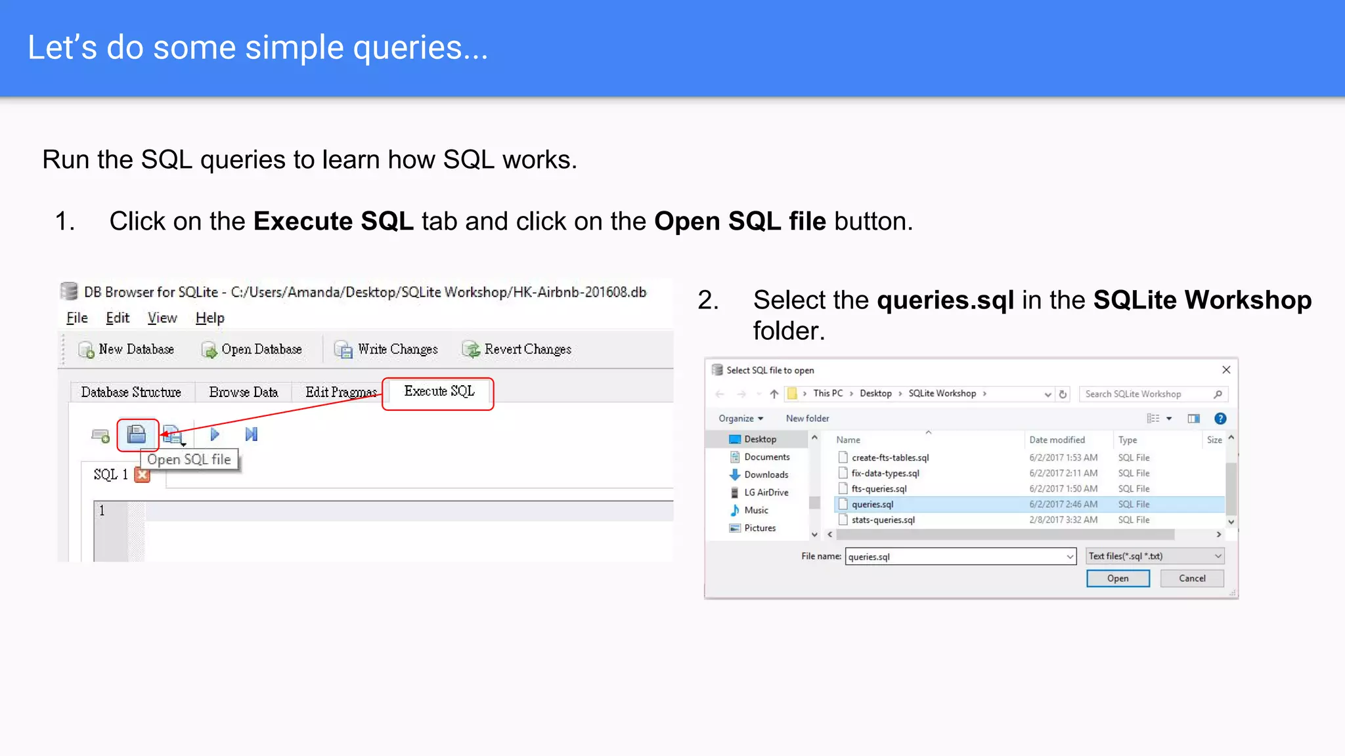Image resolution: width=1345 pixels, height=756 pixels.
Task: Open the Edit menu
Action: tap(118, 318)
